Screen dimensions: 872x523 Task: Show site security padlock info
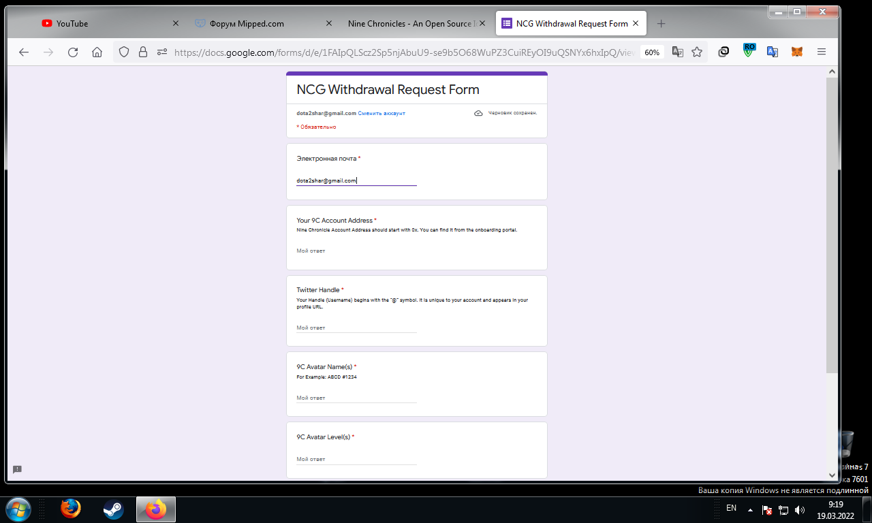pyautogui.click(x=143, y=52)
